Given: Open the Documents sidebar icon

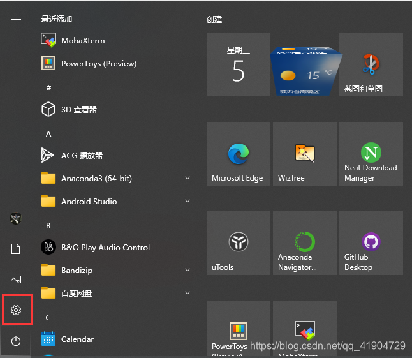Looking at the screenshot, I should (x=16, y=249).
